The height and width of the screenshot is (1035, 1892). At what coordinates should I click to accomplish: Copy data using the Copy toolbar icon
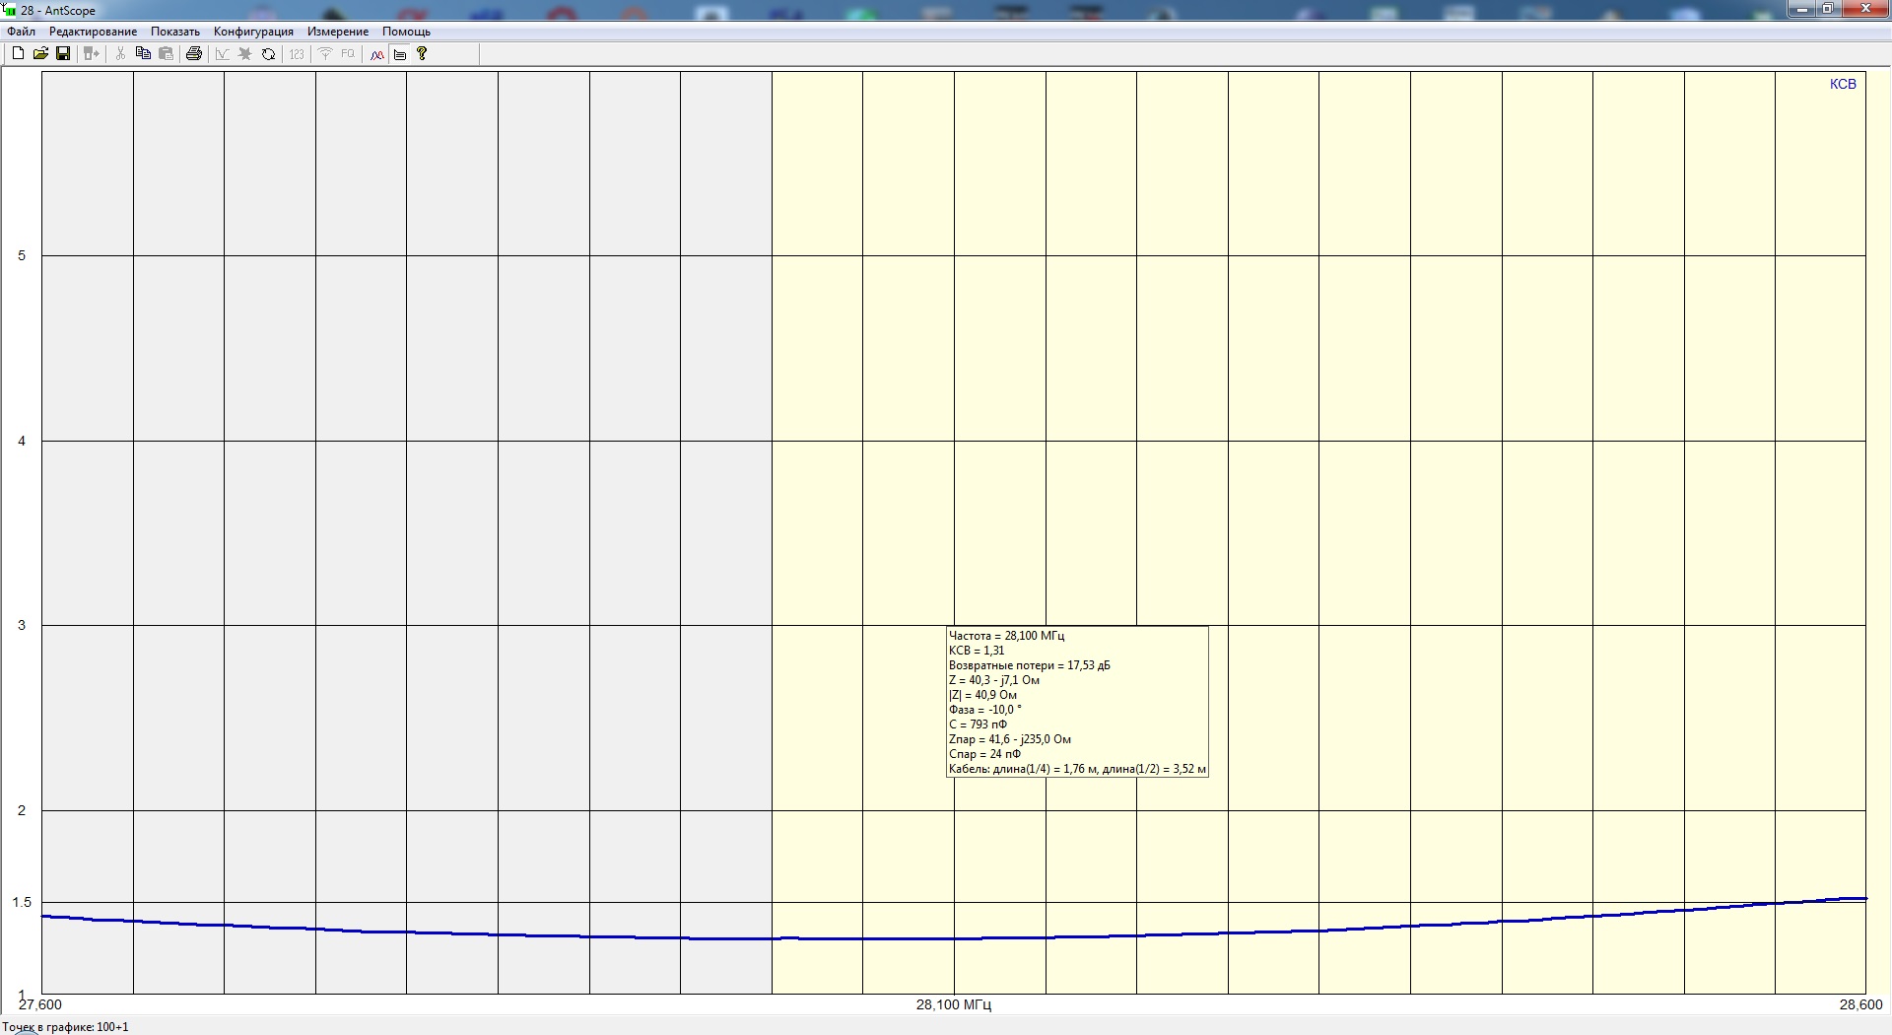pos(143,54)
